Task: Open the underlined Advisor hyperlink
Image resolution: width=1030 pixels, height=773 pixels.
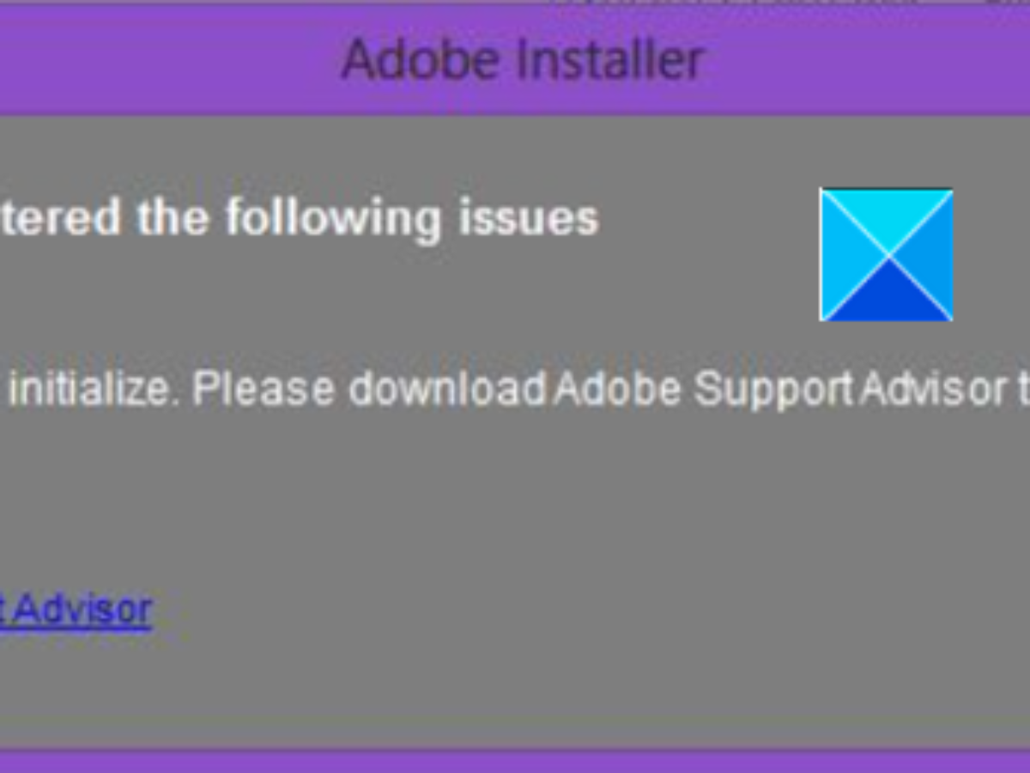Action: click(82, 609)
